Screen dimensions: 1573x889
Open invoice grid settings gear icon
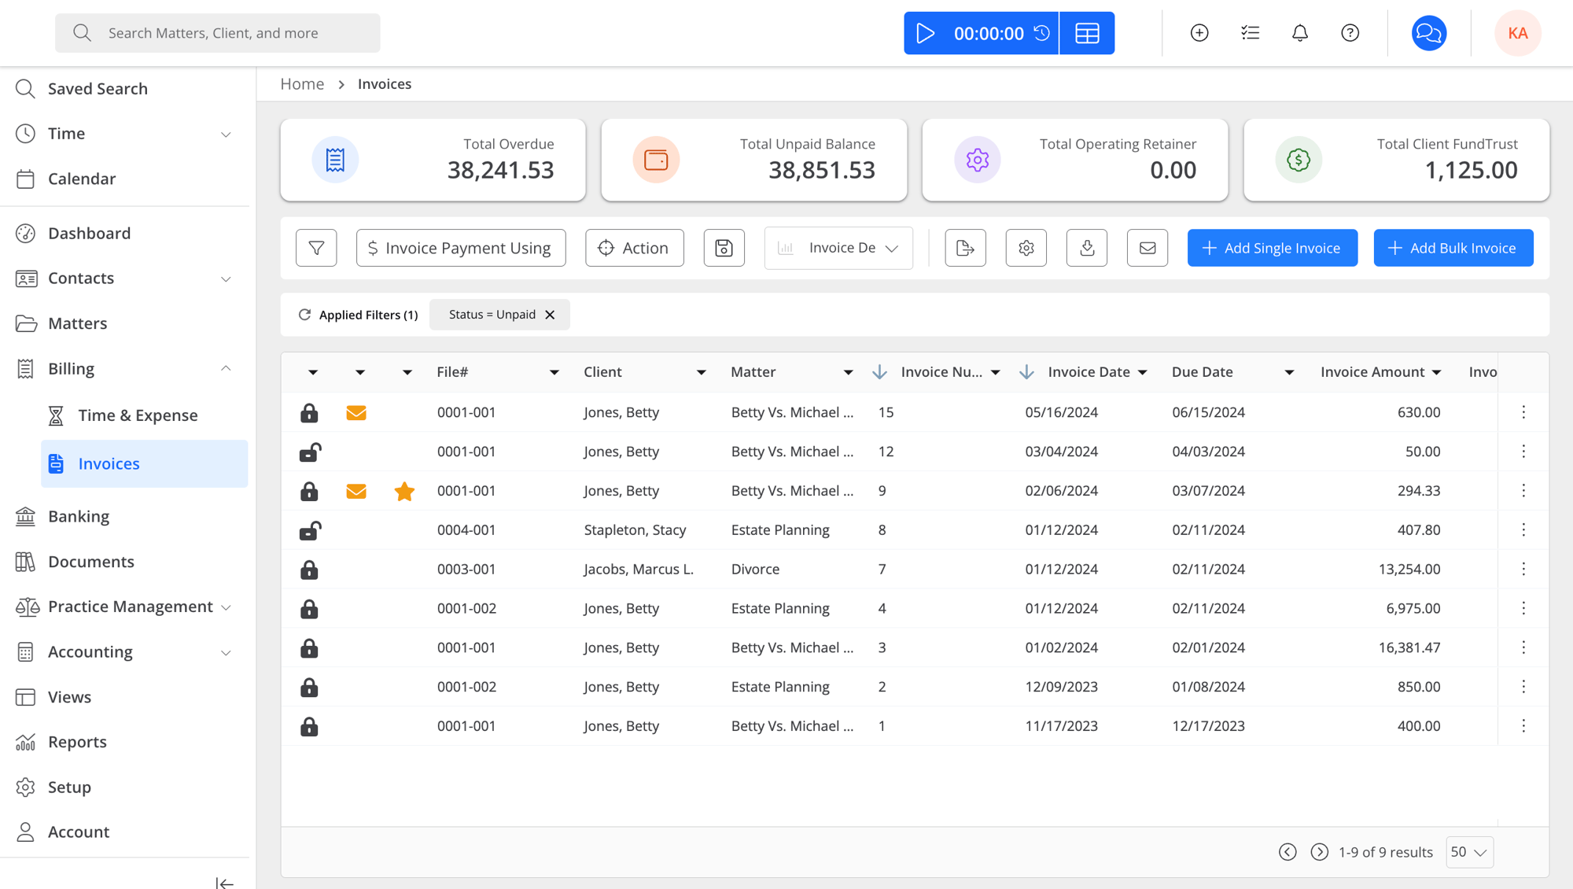pos(1026,248)
